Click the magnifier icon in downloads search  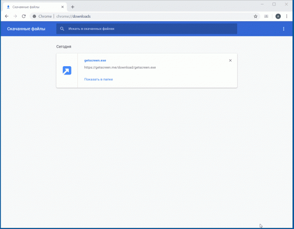(x=62, y=29)
